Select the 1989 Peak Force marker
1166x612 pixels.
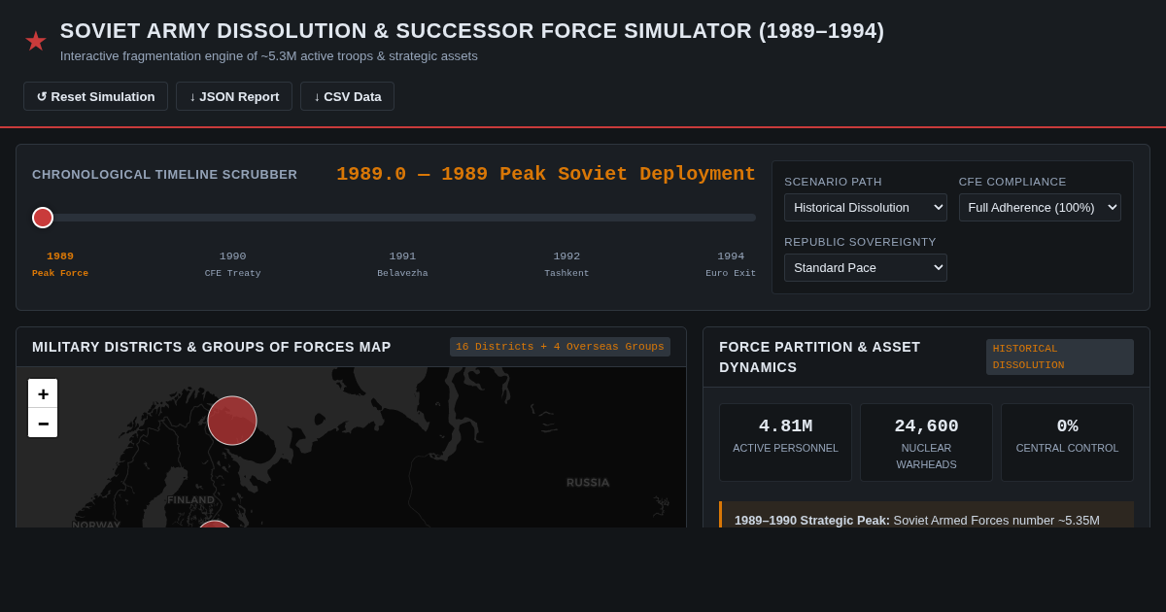click(60, 264)
